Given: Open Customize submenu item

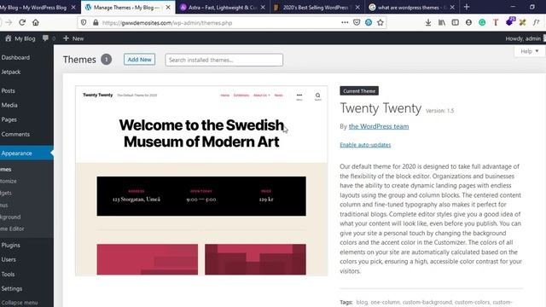Looking at the screenshot, I should tap(9, 181).
